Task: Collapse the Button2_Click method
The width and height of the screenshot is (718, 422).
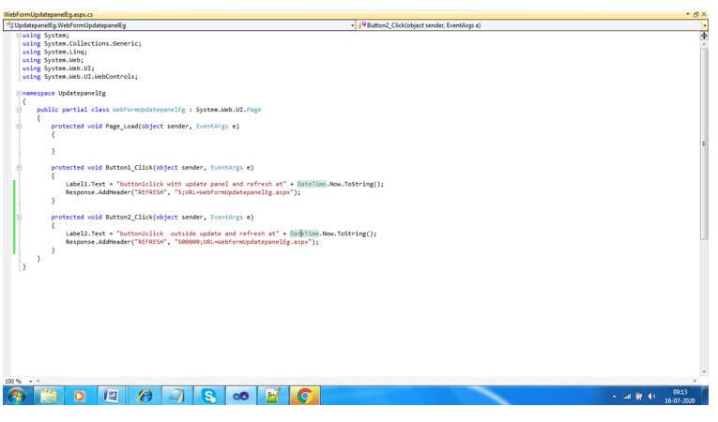Action: tap(19, 217)
